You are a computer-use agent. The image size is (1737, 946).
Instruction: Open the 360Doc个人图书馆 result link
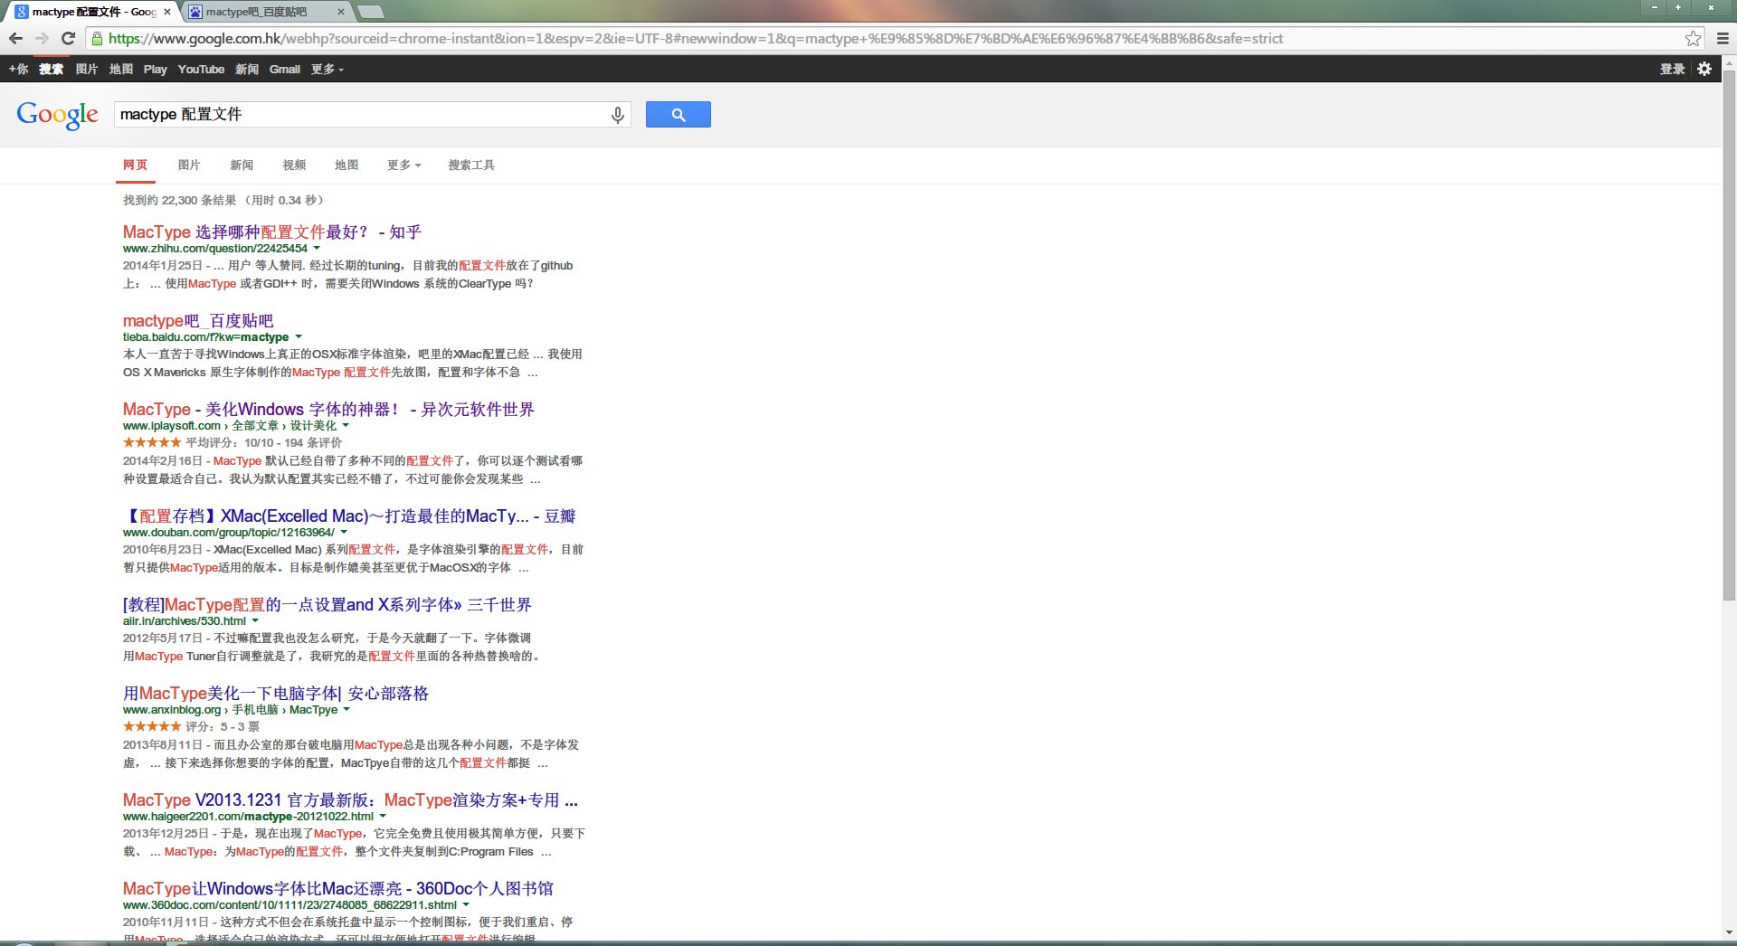point(338,889)
